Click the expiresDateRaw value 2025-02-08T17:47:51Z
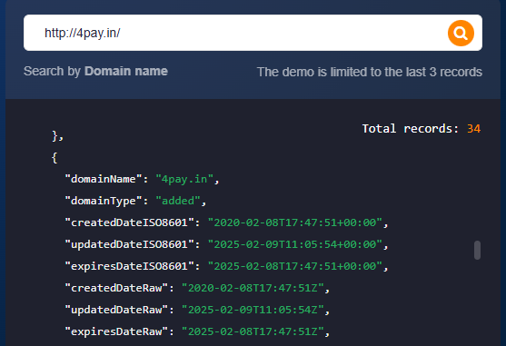Viewport: 506px width, 346px height. pyautogui.click(x=253, y=331)
